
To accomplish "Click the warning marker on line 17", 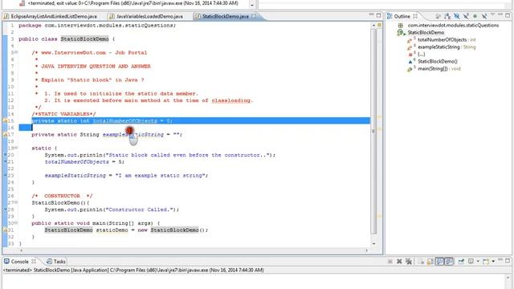I will point(5,135).
